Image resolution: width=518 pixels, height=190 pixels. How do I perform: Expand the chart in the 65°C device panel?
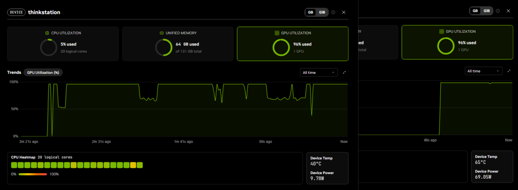509,71
